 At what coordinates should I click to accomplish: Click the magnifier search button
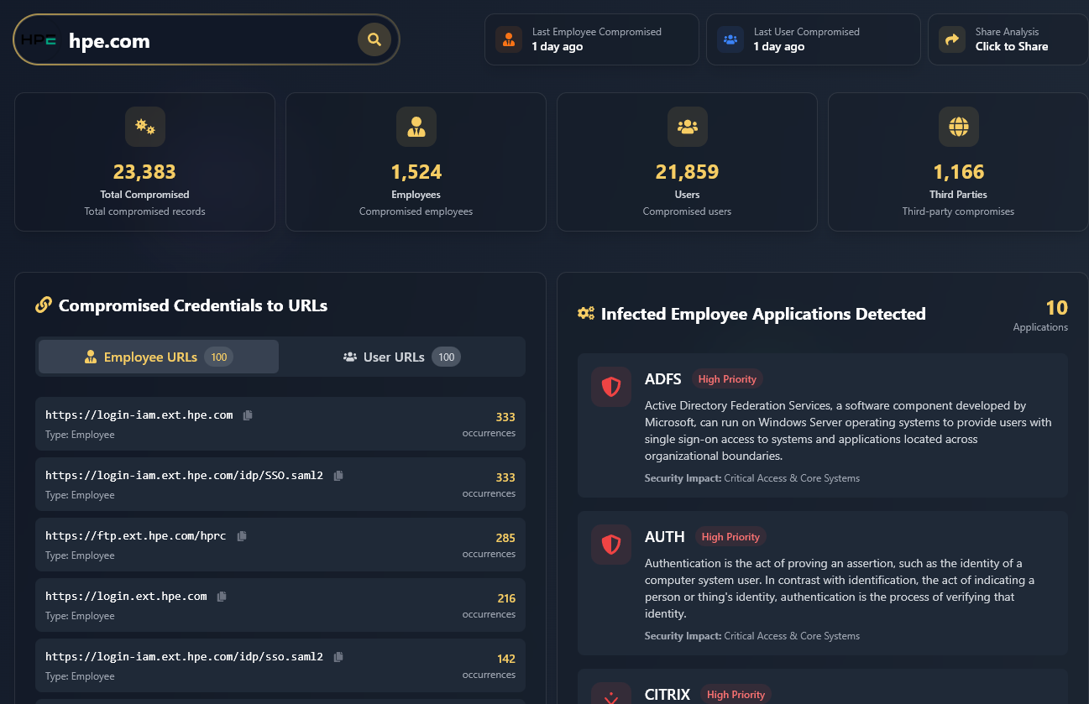tap(374, 39)
